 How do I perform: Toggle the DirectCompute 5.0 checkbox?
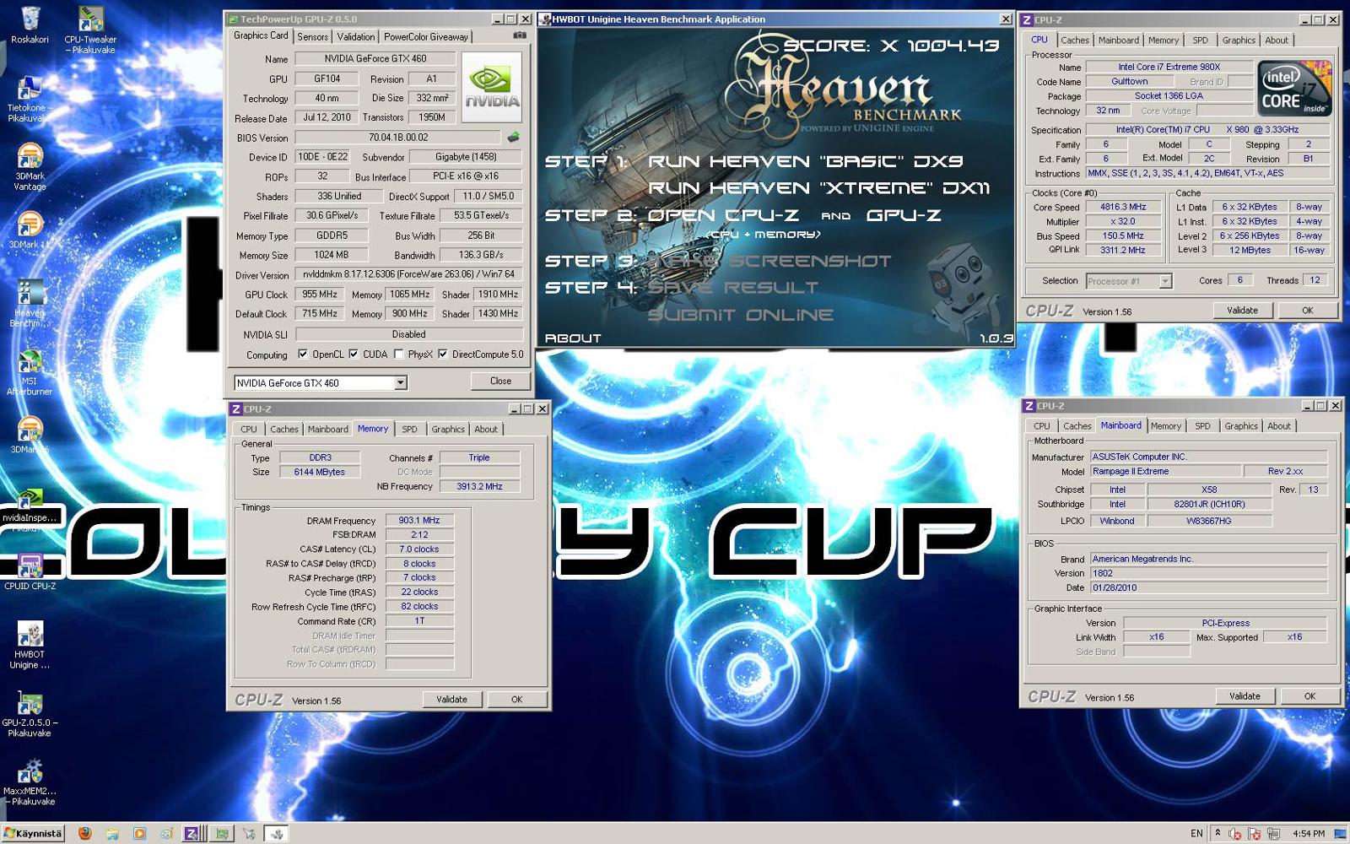coord(443,354)
